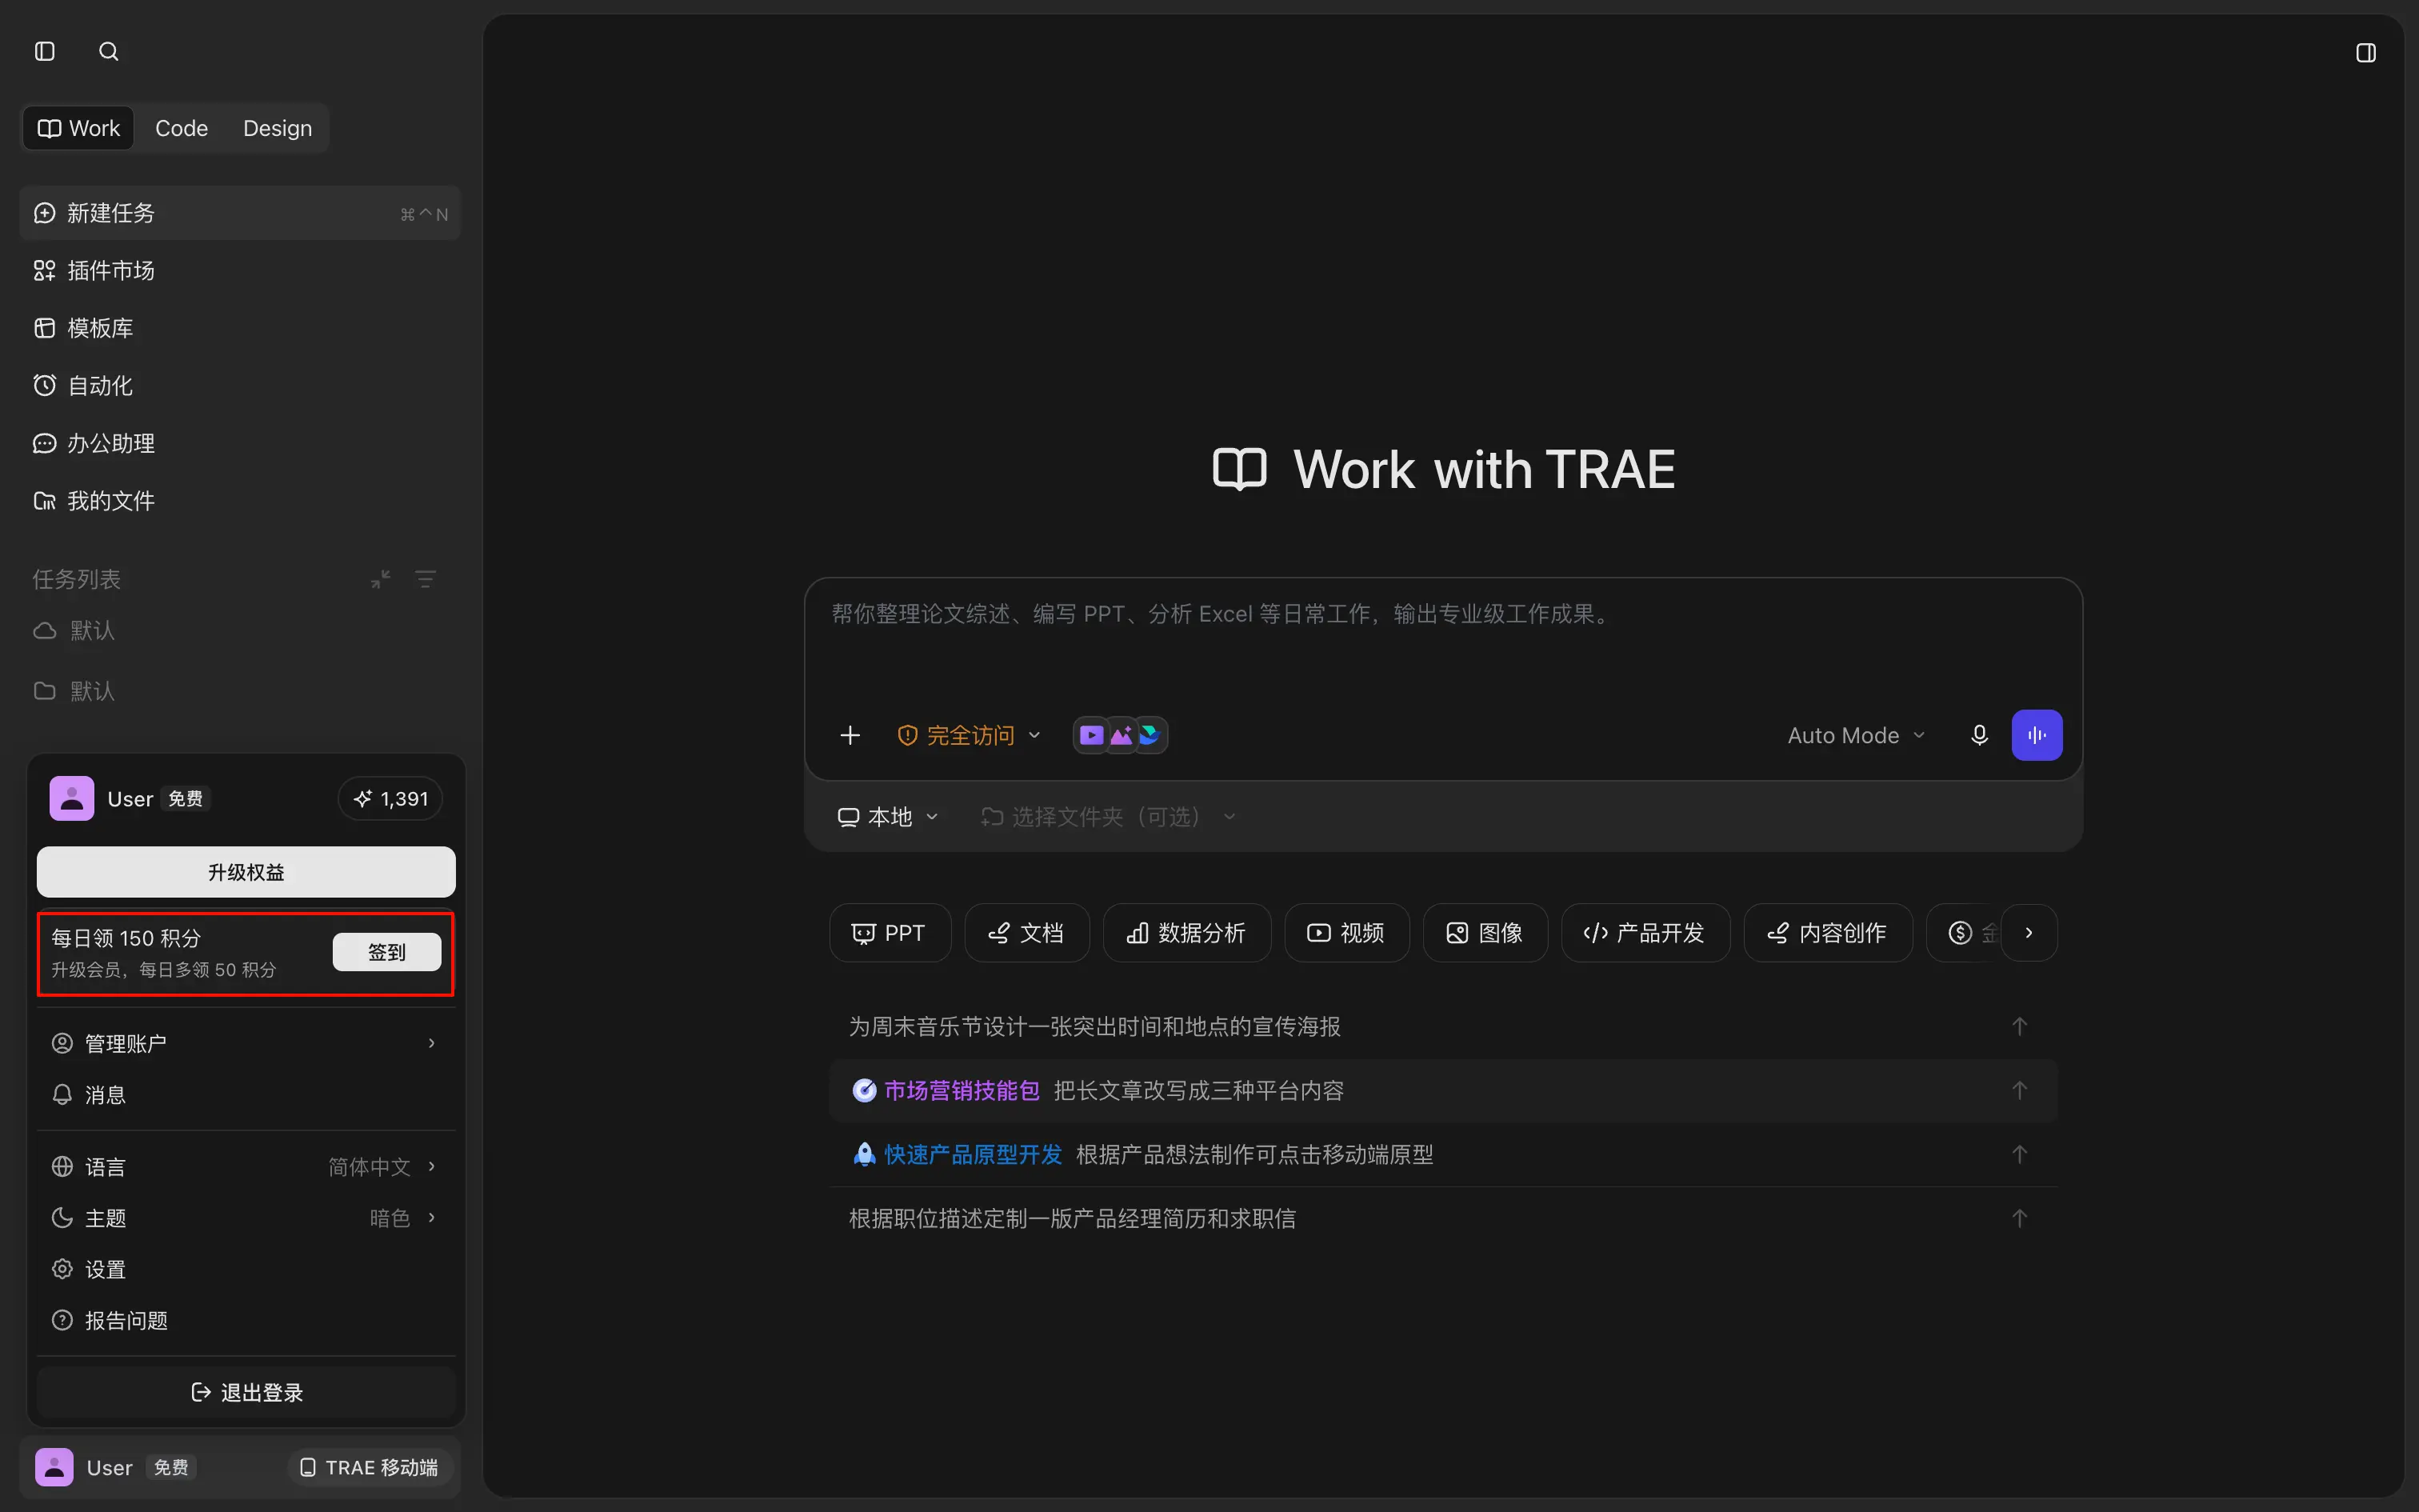This screenshot has height=1512, width=2419.
Task: Select the 数据分析 data analysis chip
Action: pyautogui.click(x=1186, y=933)
